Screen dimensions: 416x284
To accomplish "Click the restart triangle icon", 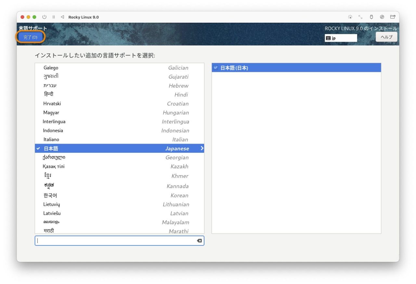I will click(62, 17).
